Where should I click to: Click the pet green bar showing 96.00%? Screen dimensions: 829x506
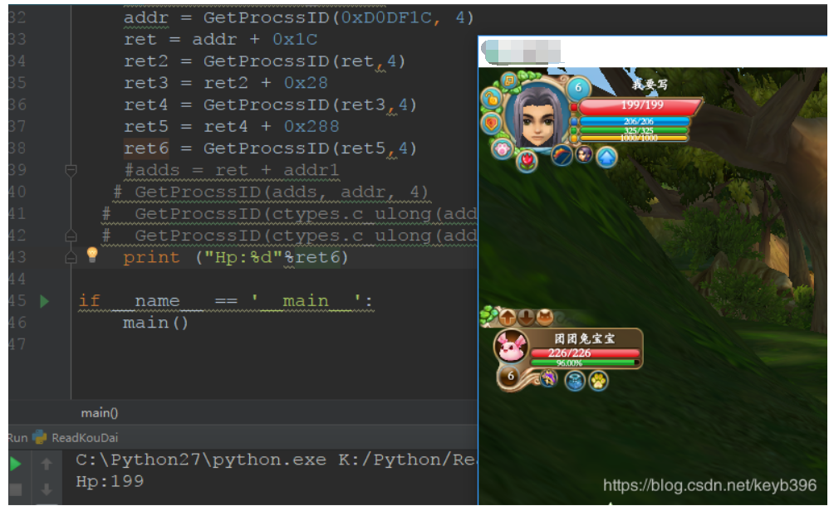pyautogui.click(x=585, y=362)
